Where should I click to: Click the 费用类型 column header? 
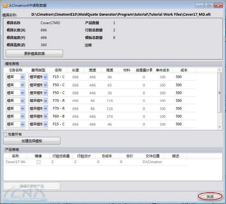point(38,70)
